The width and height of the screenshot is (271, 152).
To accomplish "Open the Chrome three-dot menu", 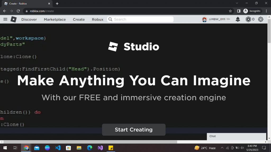I will point(266,11).
